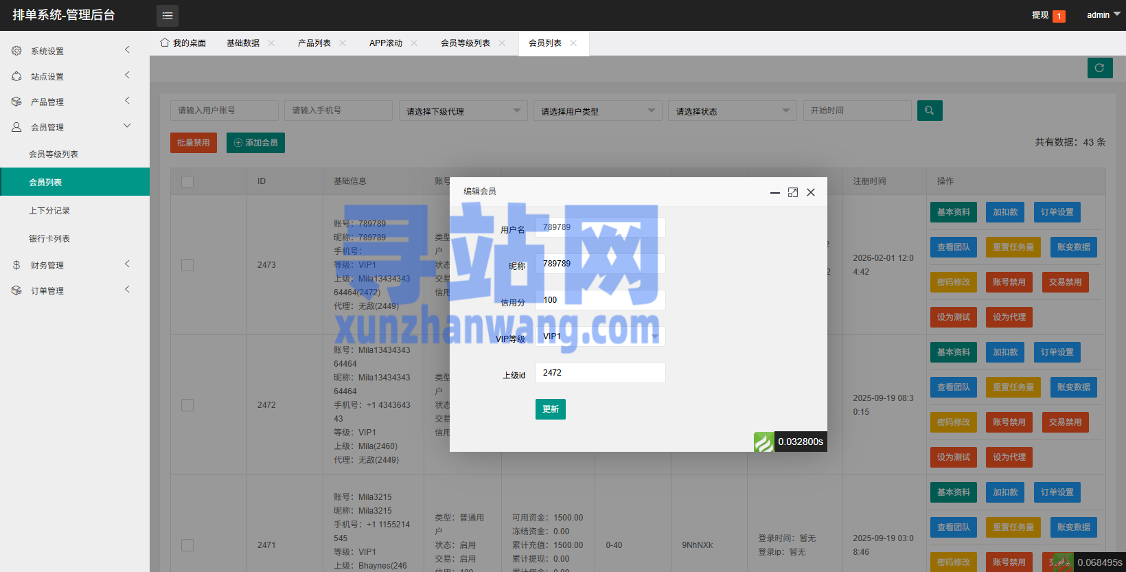Open the 请选择用户类型 dropdown
Screen dimensions: 1126x572
coord(597,111)
